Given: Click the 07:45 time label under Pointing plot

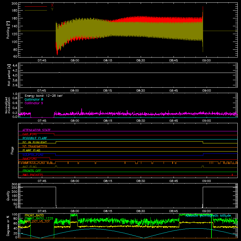Looking at the screenshot, I should pos(42,61).
